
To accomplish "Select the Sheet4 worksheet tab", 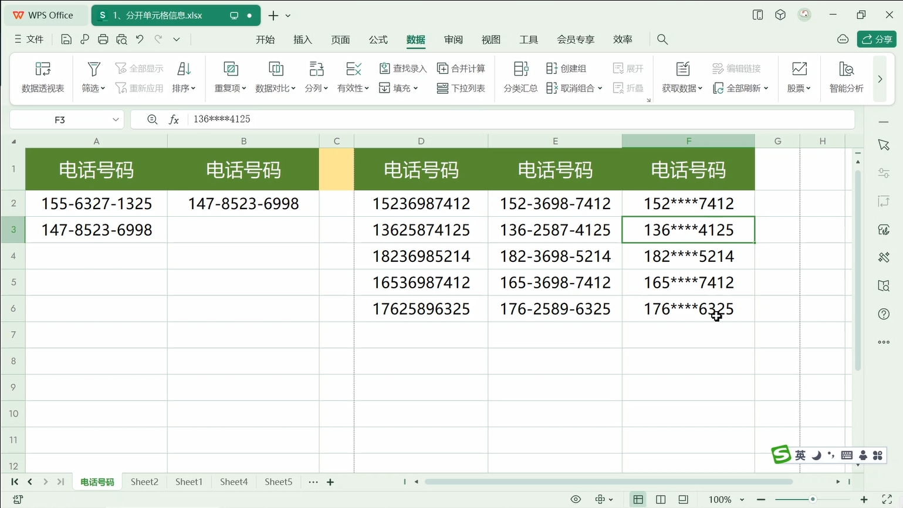I will (x=234, y=482).
